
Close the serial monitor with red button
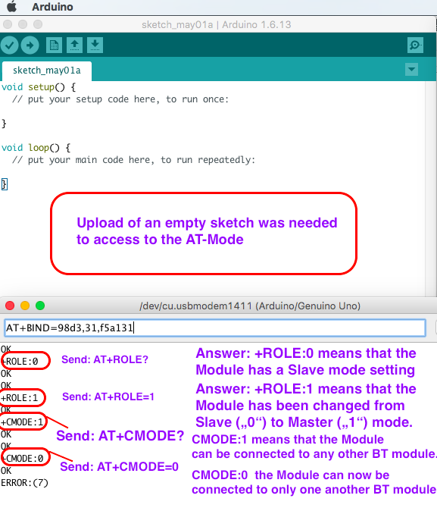coord(10,306)
